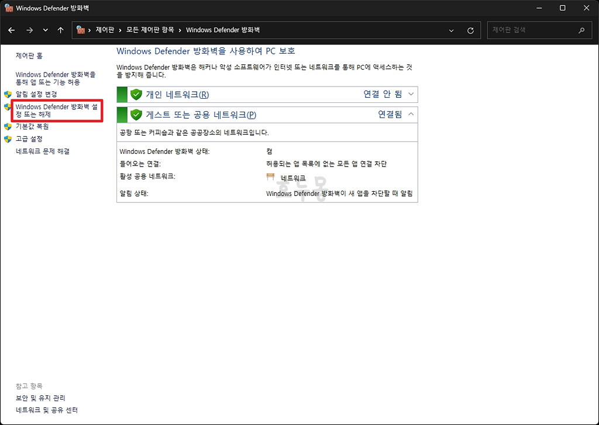
Task: Collapse the 게스트 또는 공용 네트워크 chevron
Action: [x=411, y=114]
